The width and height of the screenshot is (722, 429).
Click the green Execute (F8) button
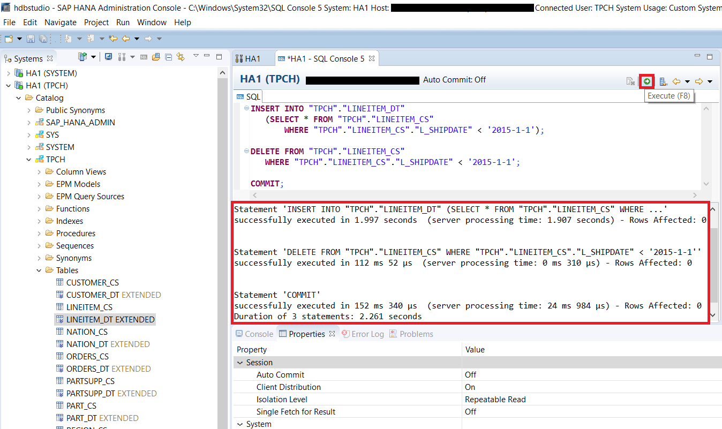(x=647, y=81)
